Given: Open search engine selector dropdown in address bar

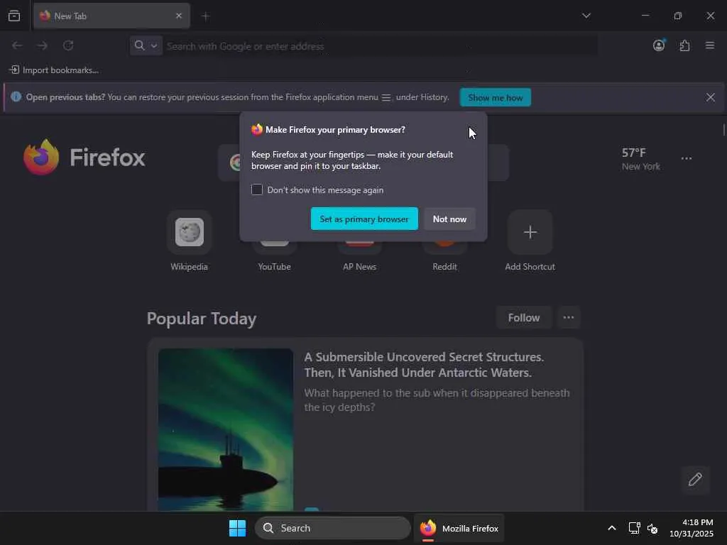Looking at the screenshot, I should 146,45.
